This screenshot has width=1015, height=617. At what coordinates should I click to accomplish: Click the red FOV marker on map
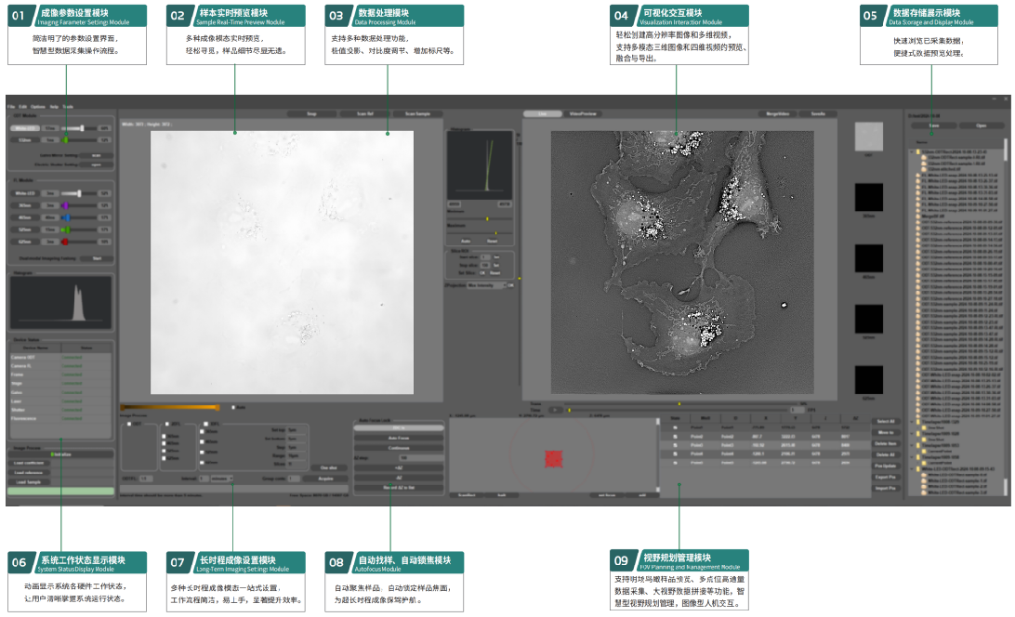553,457
